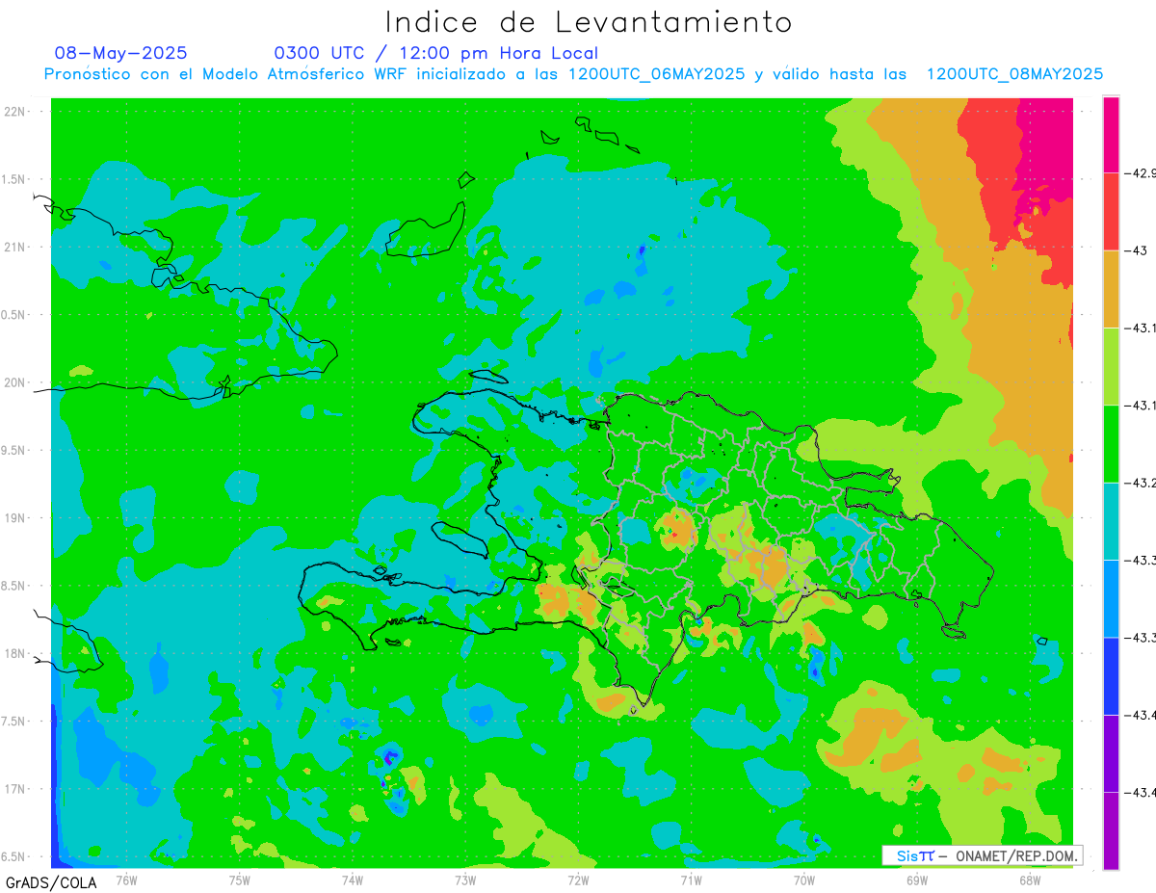Click the '17N' latitude label
This screenshot has width=1156, height=893.
pos(15,789)
